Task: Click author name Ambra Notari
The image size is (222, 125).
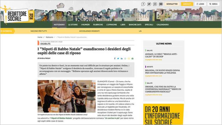Action: tap(45, 58)
